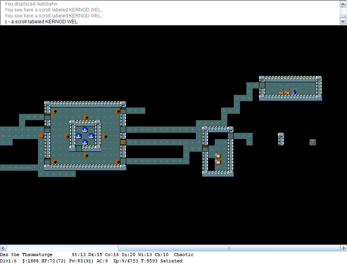Select the statue in the large room's northwest corner
The image size is (347, 264).
click(x=54, y=111)
